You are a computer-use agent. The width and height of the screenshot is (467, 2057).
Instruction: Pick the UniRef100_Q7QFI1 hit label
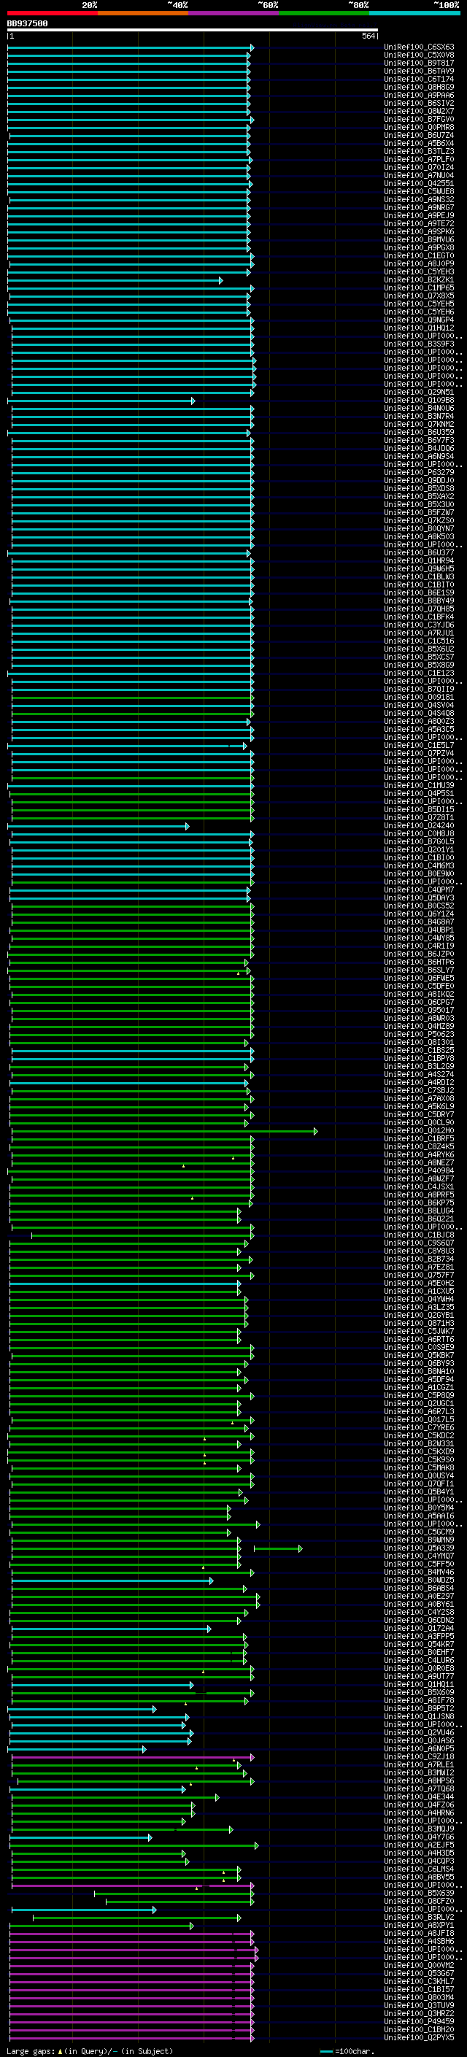(419, 1483)
